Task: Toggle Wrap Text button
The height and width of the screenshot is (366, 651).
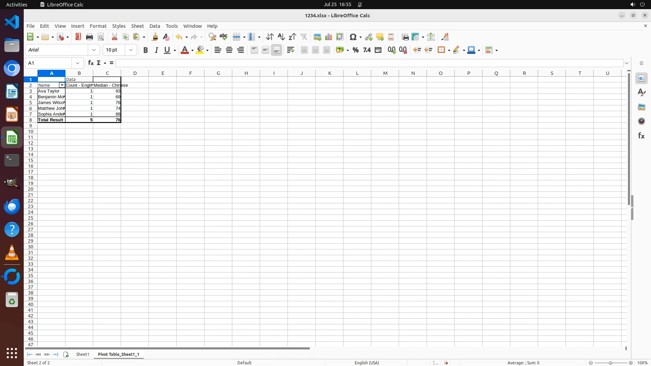Action: [x=291, y=50]
